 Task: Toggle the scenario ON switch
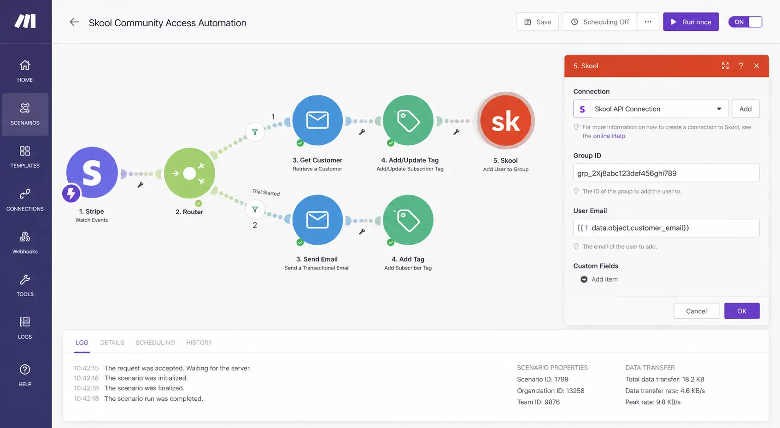(x=745, y=22)
